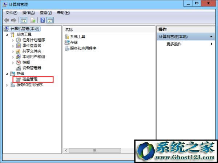218x163 pixels.
Task: Select 设备管理器 in the tree
Action: coord(32,68)
